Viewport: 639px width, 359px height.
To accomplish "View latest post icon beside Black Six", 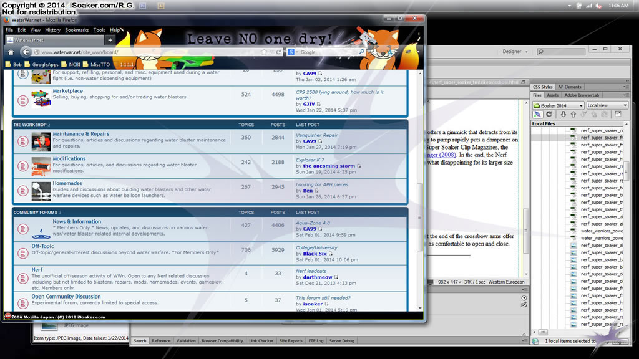I will 331,254.
